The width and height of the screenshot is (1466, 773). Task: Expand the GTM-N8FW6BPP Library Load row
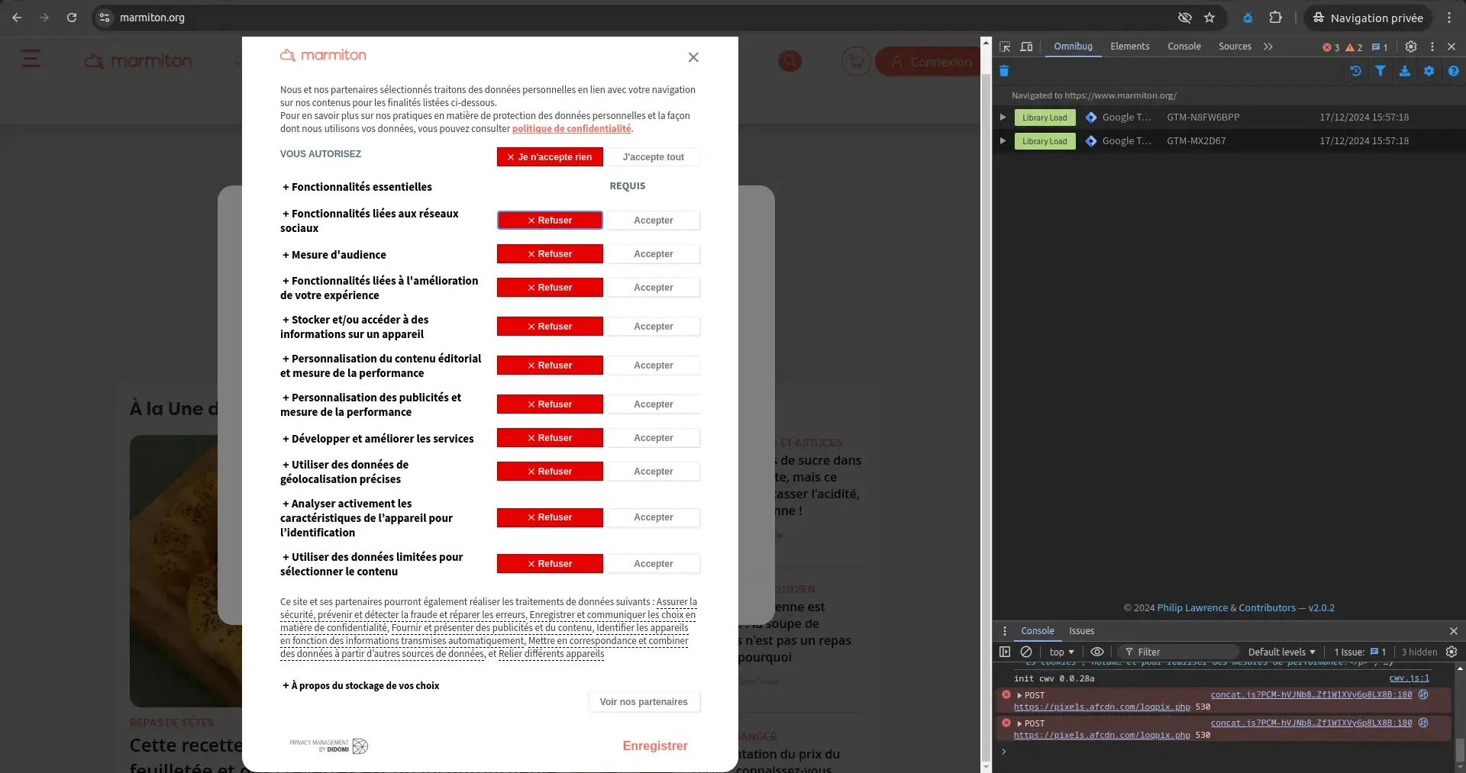click(1003, 118)
